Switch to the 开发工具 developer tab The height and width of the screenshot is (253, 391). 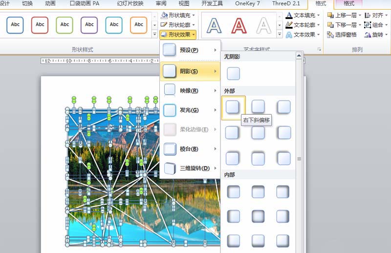click(x=212, y=3)
